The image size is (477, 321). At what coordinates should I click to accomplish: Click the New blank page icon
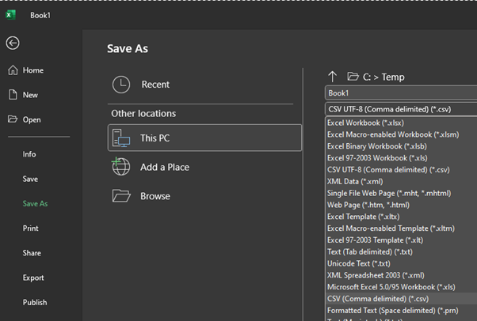[x=13, y=95]
